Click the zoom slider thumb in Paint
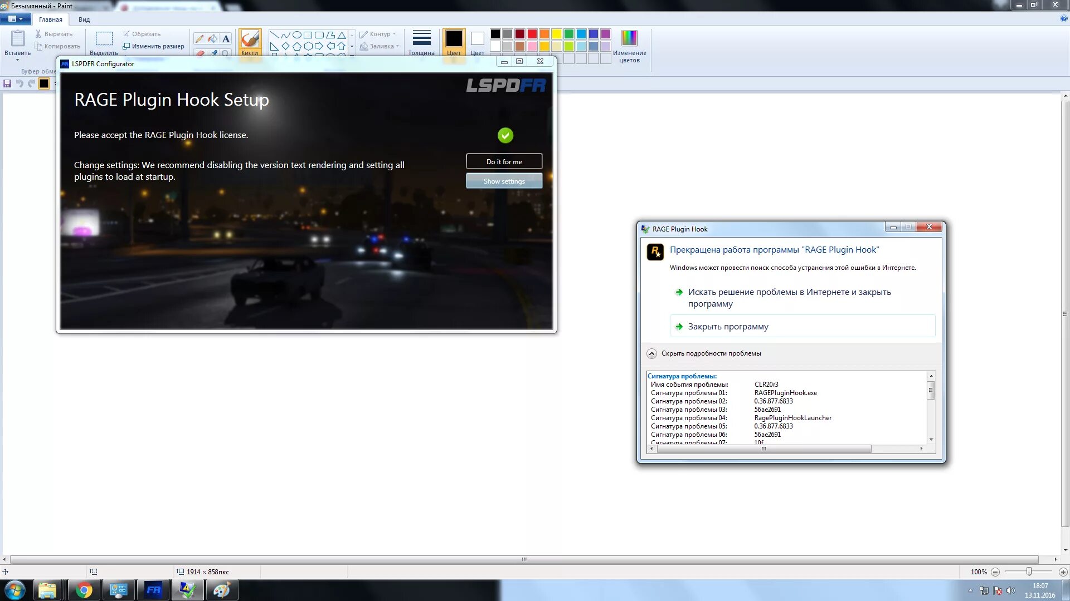This screenshot has width=1070, height=601. click(1029, 572)
